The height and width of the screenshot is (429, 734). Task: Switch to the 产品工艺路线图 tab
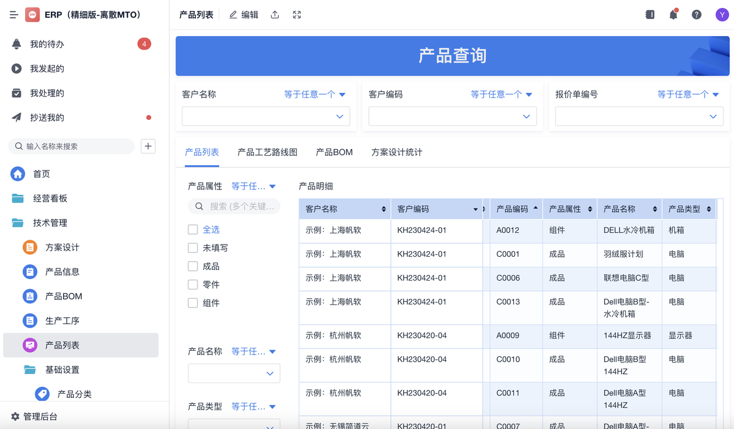click(267, 152)
